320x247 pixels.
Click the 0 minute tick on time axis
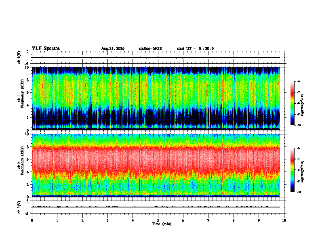(x=32, y=220)
